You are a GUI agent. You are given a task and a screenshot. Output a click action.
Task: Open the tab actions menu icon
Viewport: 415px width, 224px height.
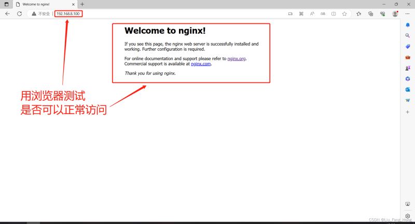(x=7, y=4)
